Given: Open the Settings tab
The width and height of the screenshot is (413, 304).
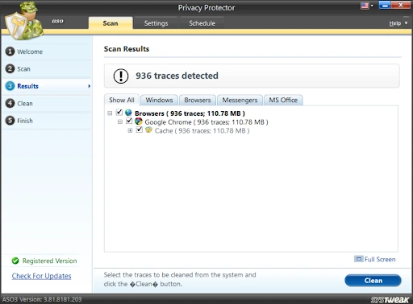Looking at the screenshot, I should tap(156, 23).
